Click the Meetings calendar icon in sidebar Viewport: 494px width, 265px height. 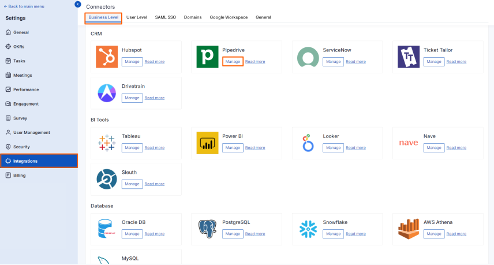point(8,75)
